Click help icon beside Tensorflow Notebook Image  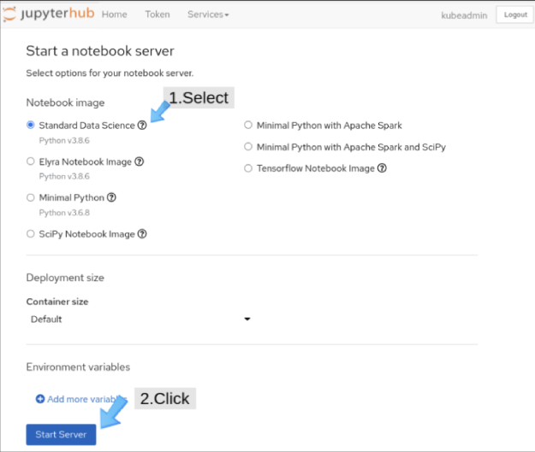coord(382,168)
